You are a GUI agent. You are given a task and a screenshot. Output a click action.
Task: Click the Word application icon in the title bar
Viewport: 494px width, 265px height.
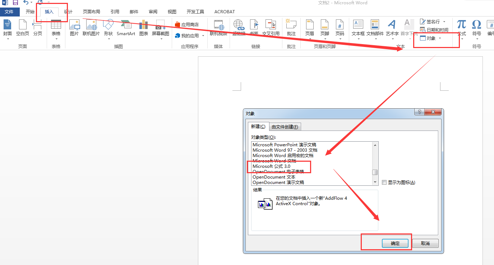[x=5, y=3]
